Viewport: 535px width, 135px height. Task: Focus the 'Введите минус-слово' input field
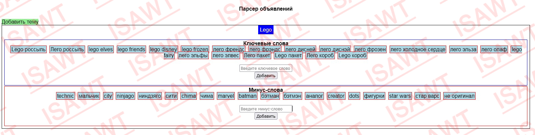(266, 109)
